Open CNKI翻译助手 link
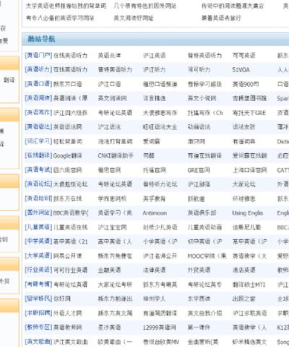Screen dimensions: 289x347 [x=116, y=156]
